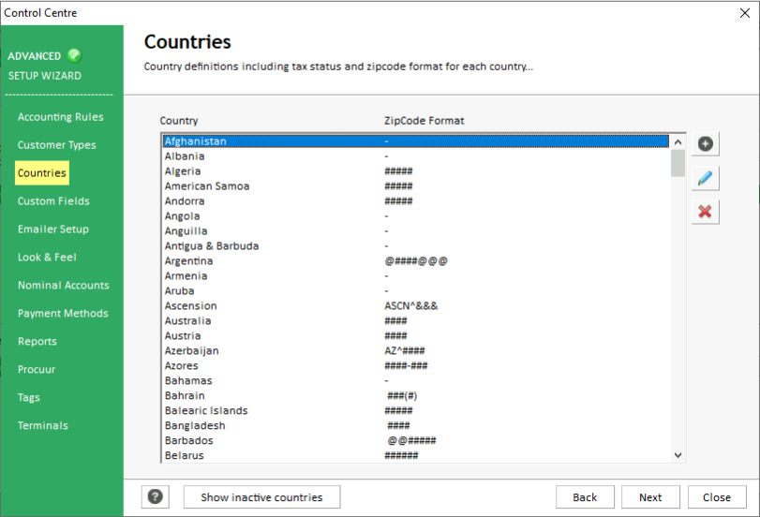Select the Azores row
Screen dimensions: 760x517
(x=416, y=366)
